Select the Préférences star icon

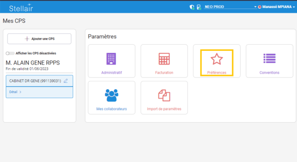click(217, 59)
